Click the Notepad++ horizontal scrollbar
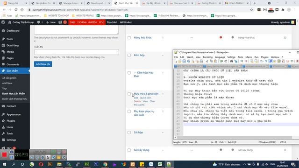Screen dimensions: 299x168 pos(235,137)
